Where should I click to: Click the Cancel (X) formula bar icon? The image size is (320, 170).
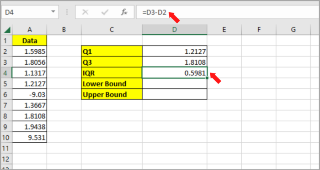[x=85, y=12]
